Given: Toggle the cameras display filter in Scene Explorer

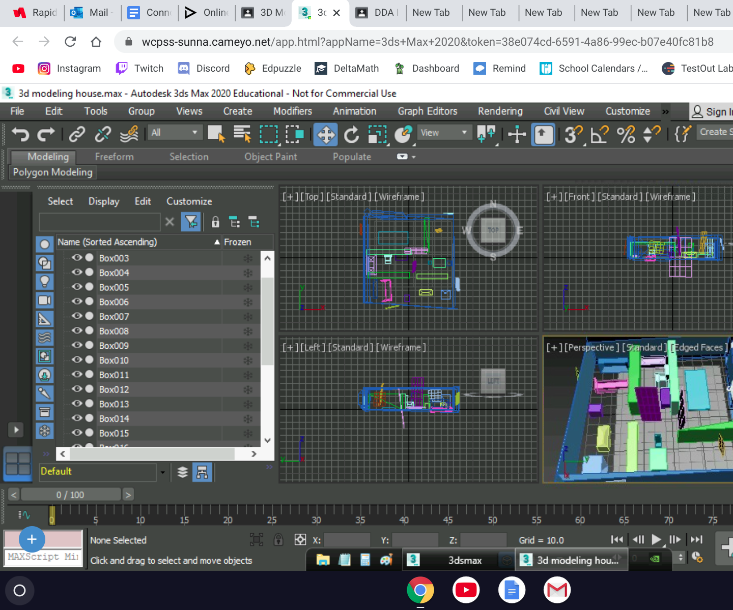Looking at the screenshot, I should click(x=45, y=300).
